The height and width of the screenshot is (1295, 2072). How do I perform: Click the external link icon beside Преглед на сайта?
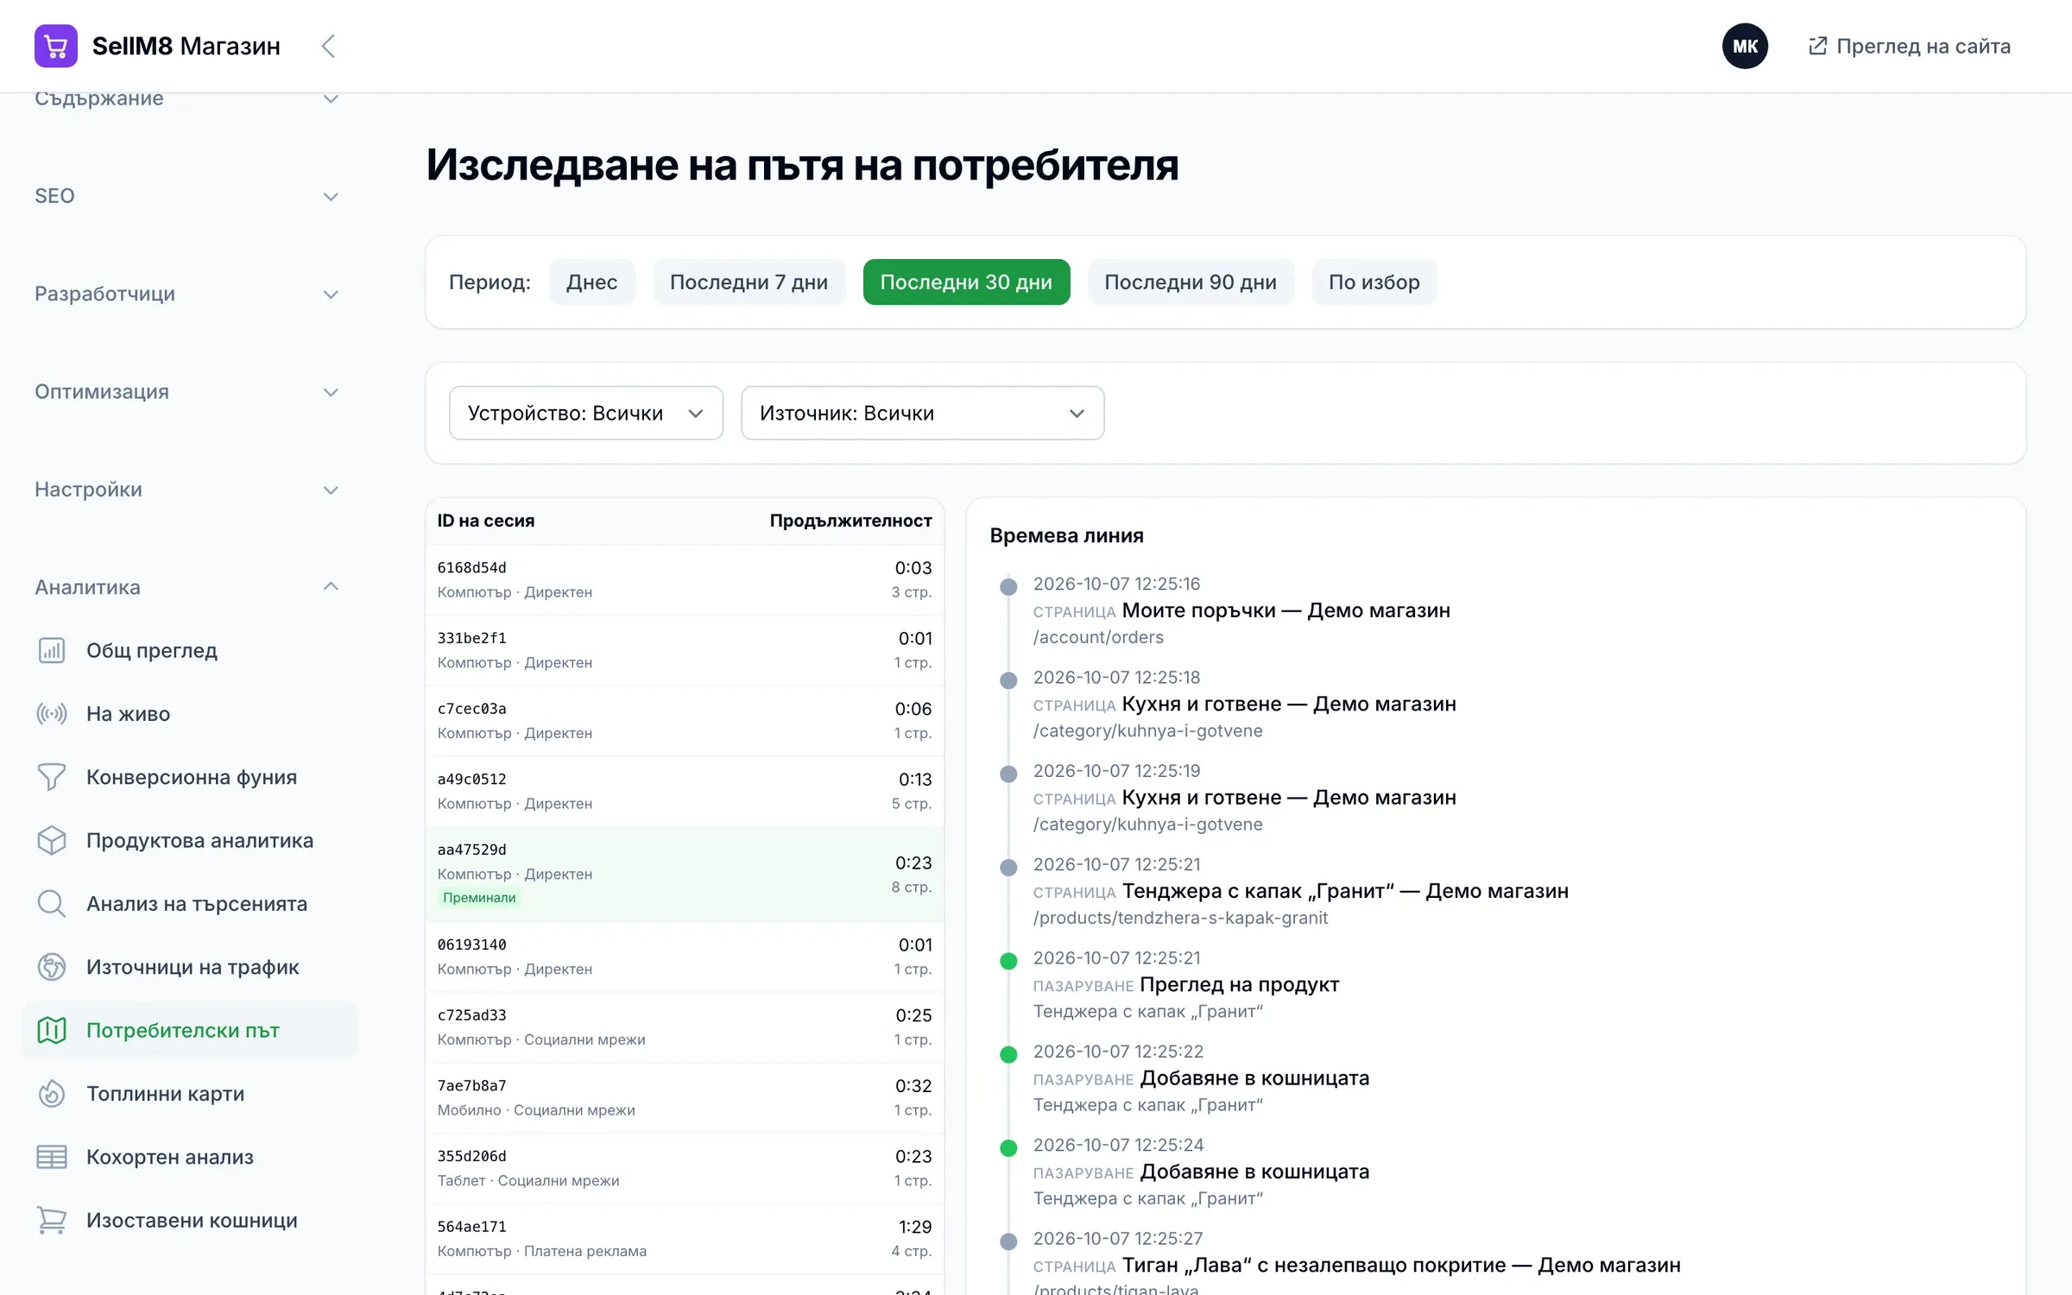pyautogui.click(x=1817, y=46)
